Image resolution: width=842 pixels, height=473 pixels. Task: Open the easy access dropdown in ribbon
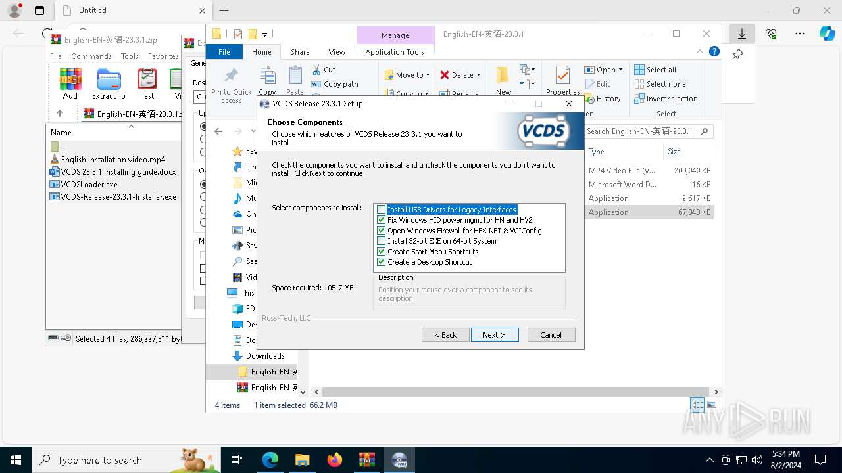528,83
